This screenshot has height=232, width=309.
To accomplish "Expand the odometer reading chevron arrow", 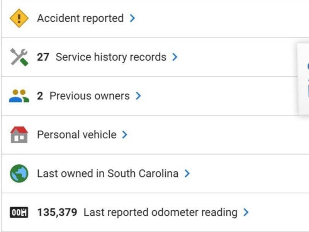I will (246, 212).
